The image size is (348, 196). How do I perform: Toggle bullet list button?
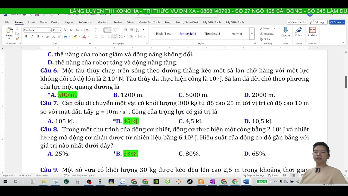coord(97,30)
